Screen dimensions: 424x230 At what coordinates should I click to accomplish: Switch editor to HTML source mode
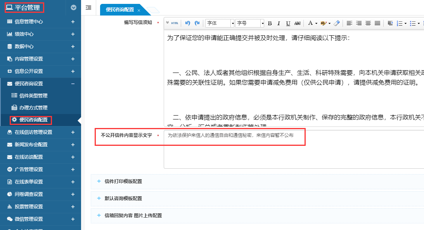[173, 23]
